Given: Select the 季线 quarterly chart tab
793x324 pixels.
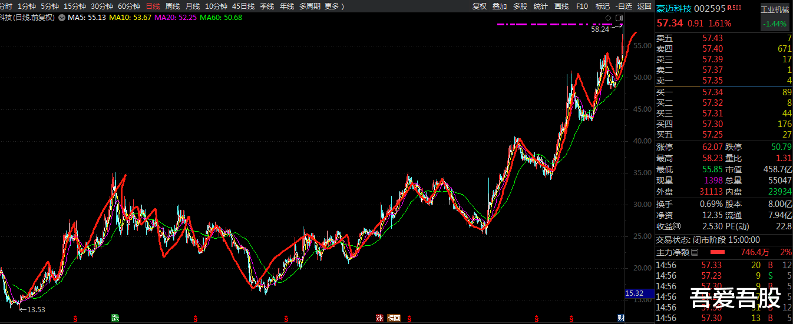Looking at the screenshot, I should pyautogui.click(x=267, y=6).
